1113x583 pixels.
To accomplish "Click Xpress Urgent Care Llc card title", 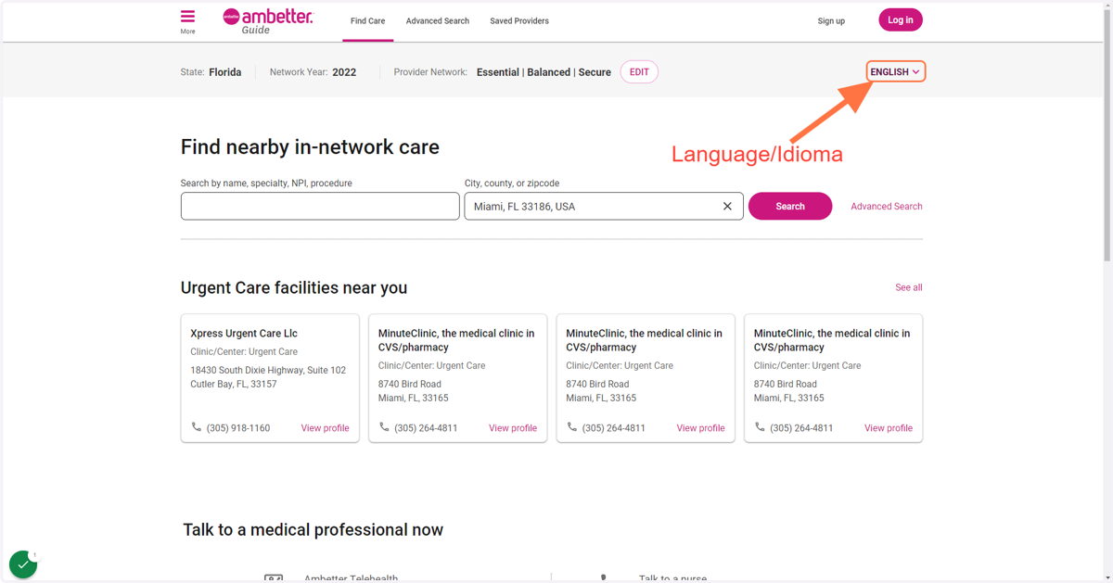I will point(244,333).
